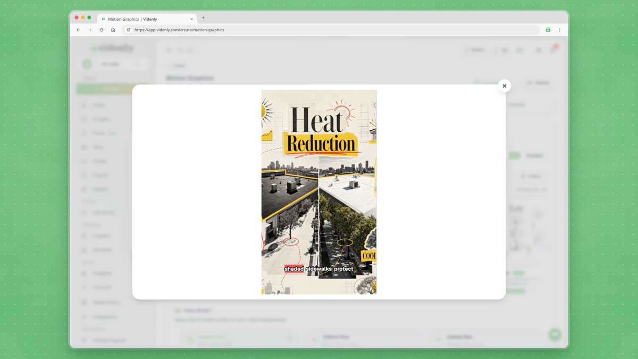Open the browser home page
Viewport: 638px width, 359px height.
point(113,30)
